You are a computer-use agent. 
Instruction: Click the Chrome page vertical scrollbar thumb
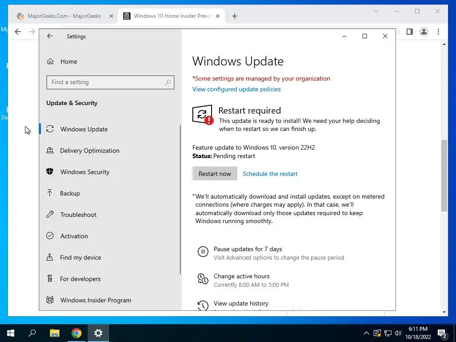click(444, 175)
